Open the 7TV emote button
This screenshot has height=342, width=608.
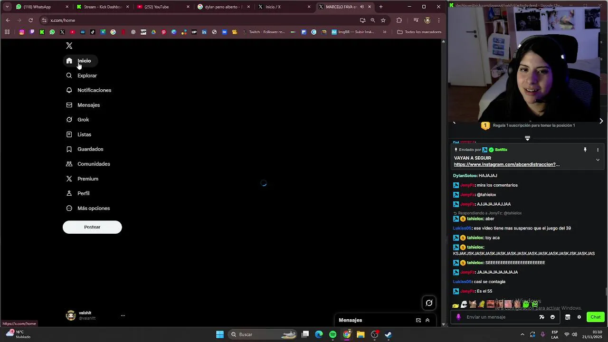pyautogui.click(x=542, y=317)
